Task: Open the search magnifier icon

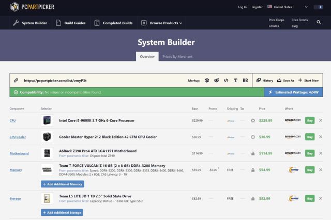Action: point(319,22)
